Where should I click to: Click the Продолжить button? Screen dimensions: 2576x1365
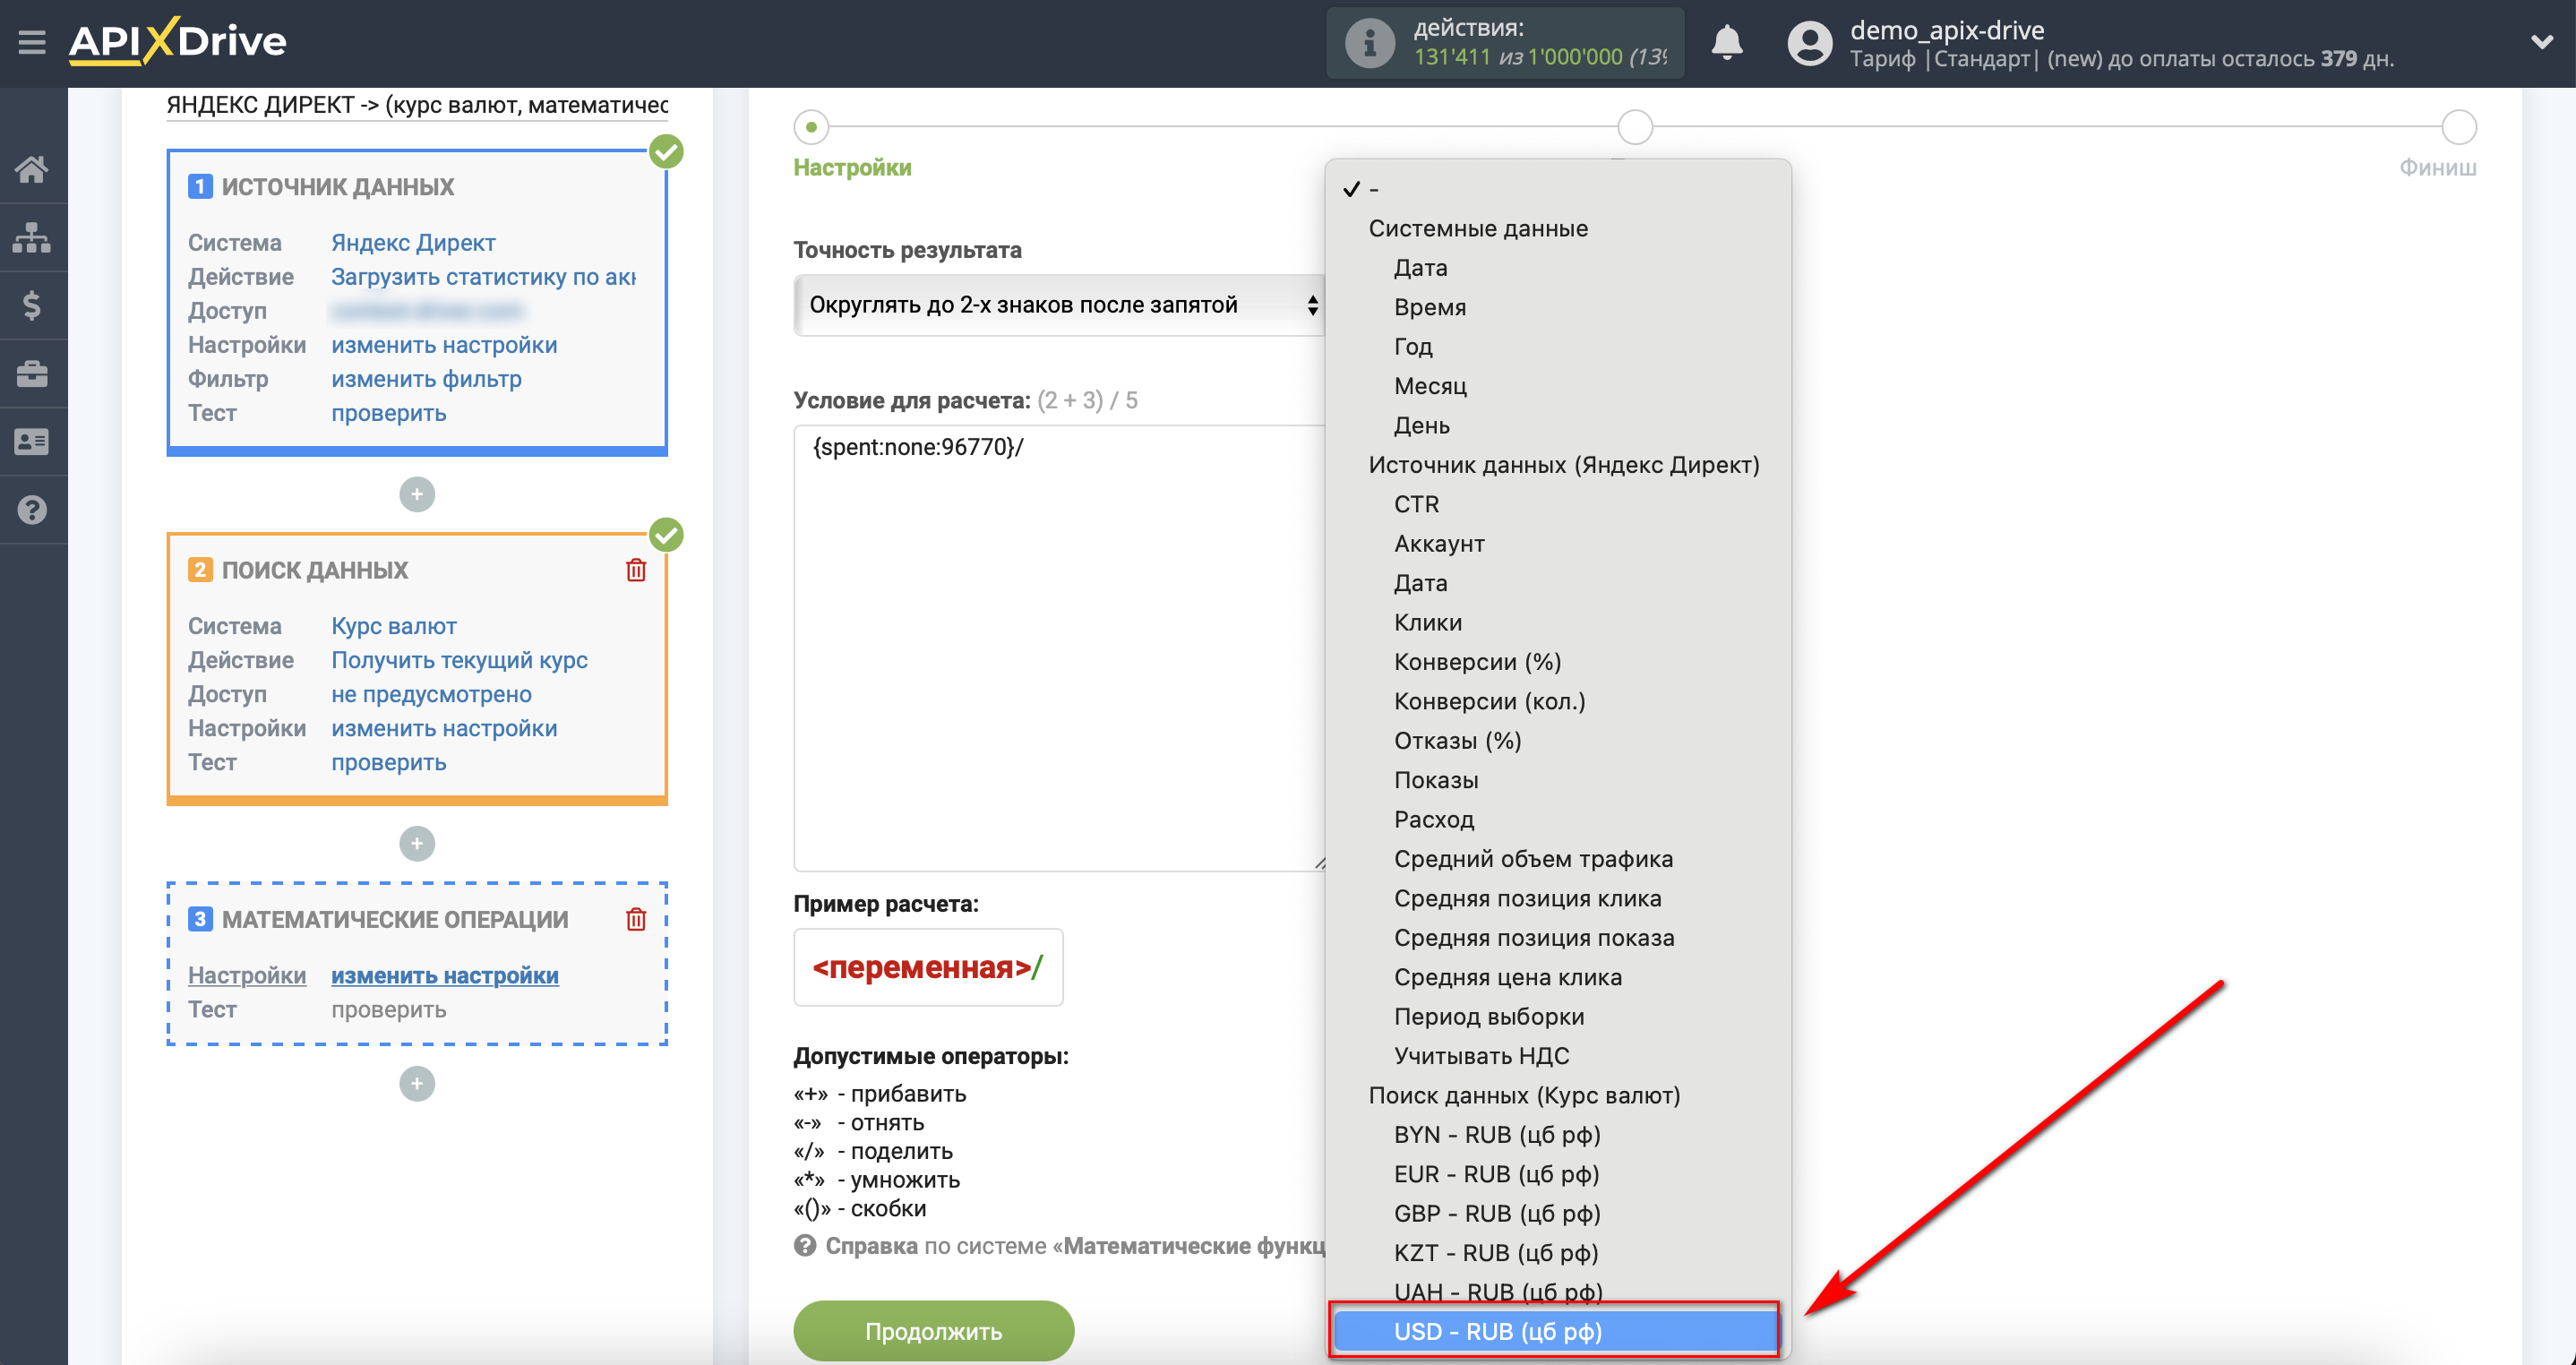933,1331
